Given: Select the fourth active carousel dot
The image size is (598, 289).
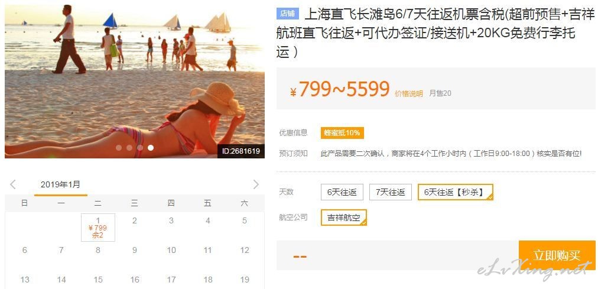Looking at the screenshot, I should tap(151, 148).
